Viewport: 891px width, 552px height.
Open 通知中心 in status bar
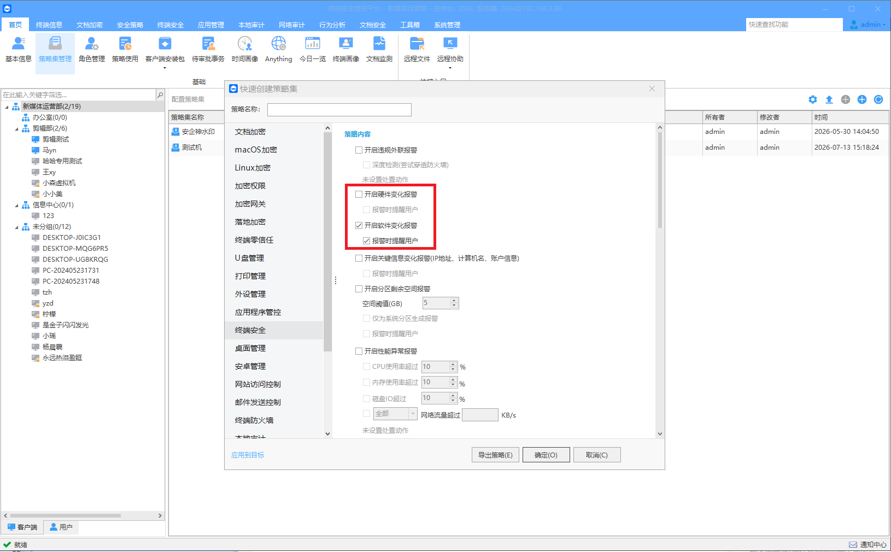868,544
